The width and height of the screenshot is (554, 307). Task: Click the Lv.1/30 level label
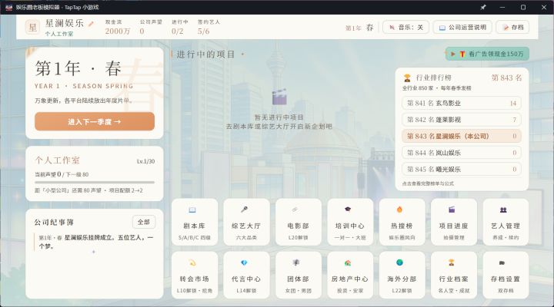[x=145, y=161]
